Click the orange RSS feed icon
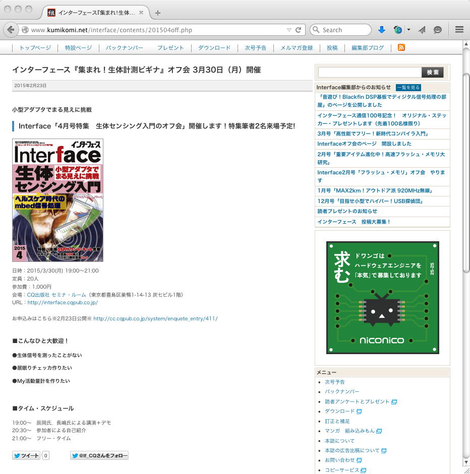This screenshot has width=470, height=474. pos(401,47)
